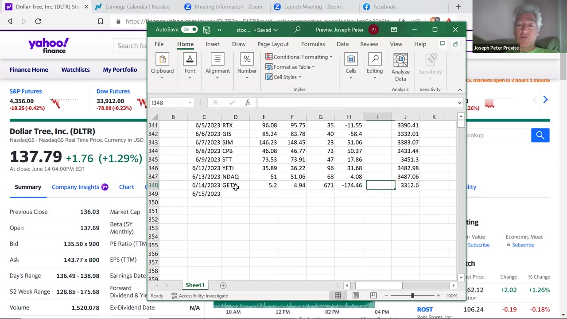Open My Portfolio link on Yahoo Finance

pyautogui.click(x=120, y=70)
